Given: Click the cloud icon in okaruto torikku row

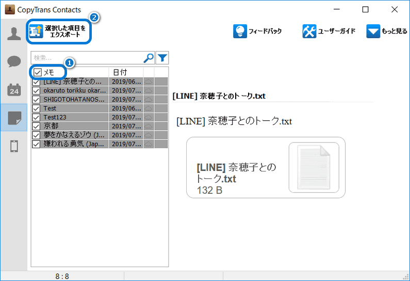Looking at the screenshot, I should tap(149, 90).
